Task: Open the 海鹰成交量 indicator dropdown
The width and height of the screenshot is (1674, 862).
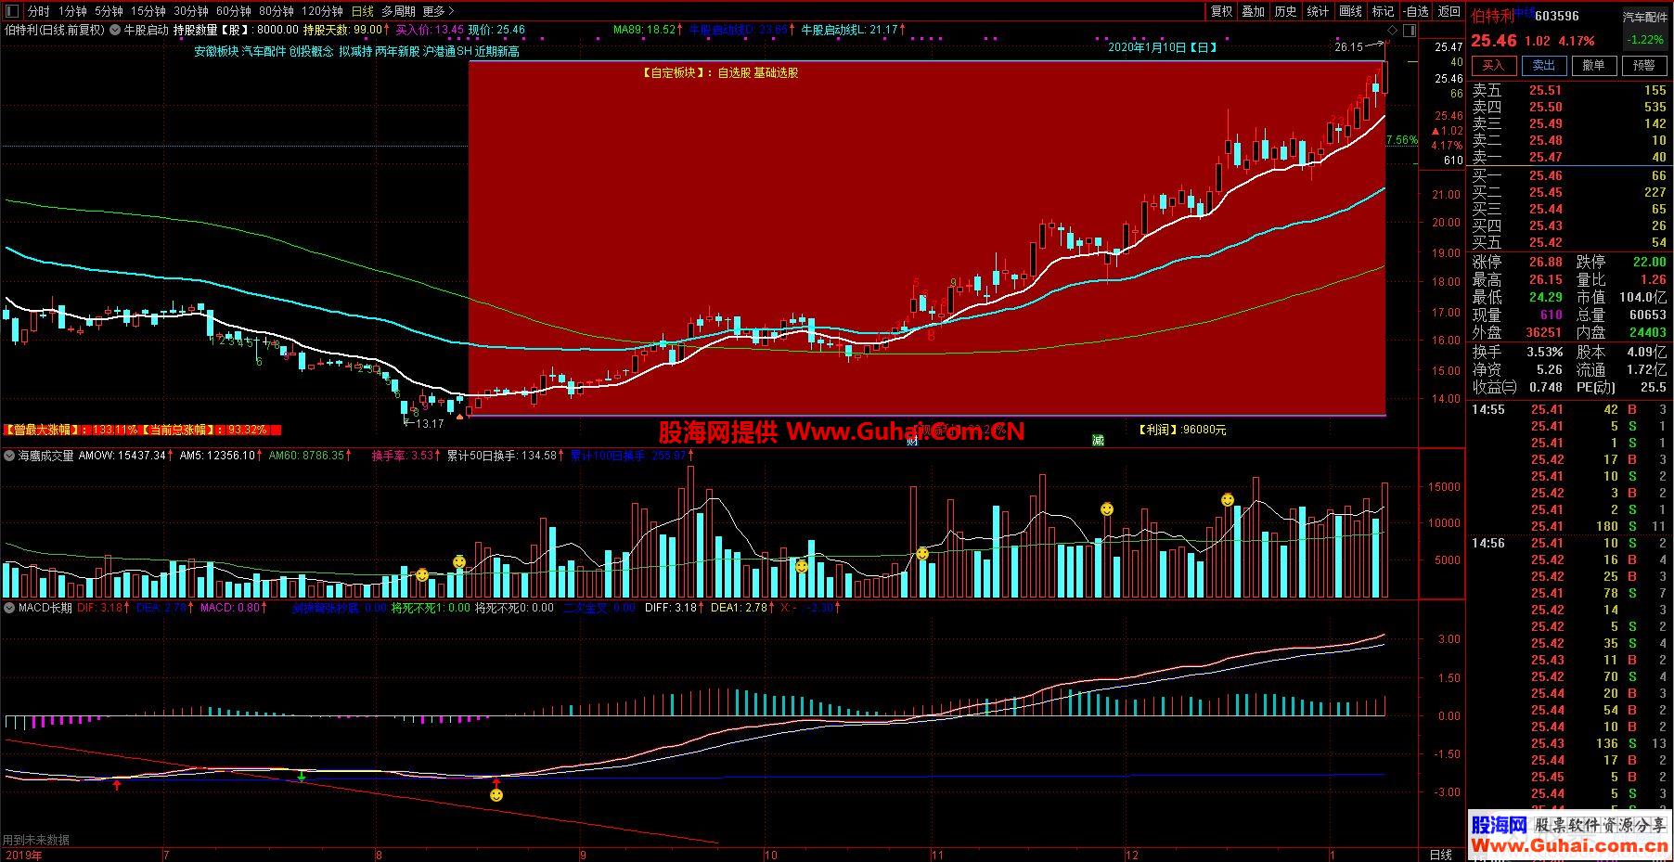Action: pyautogui.click(x=9, y=456)
